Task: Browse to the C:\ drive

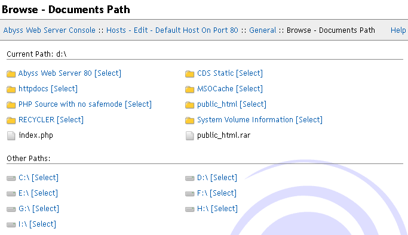Action: tap(24, 178)
